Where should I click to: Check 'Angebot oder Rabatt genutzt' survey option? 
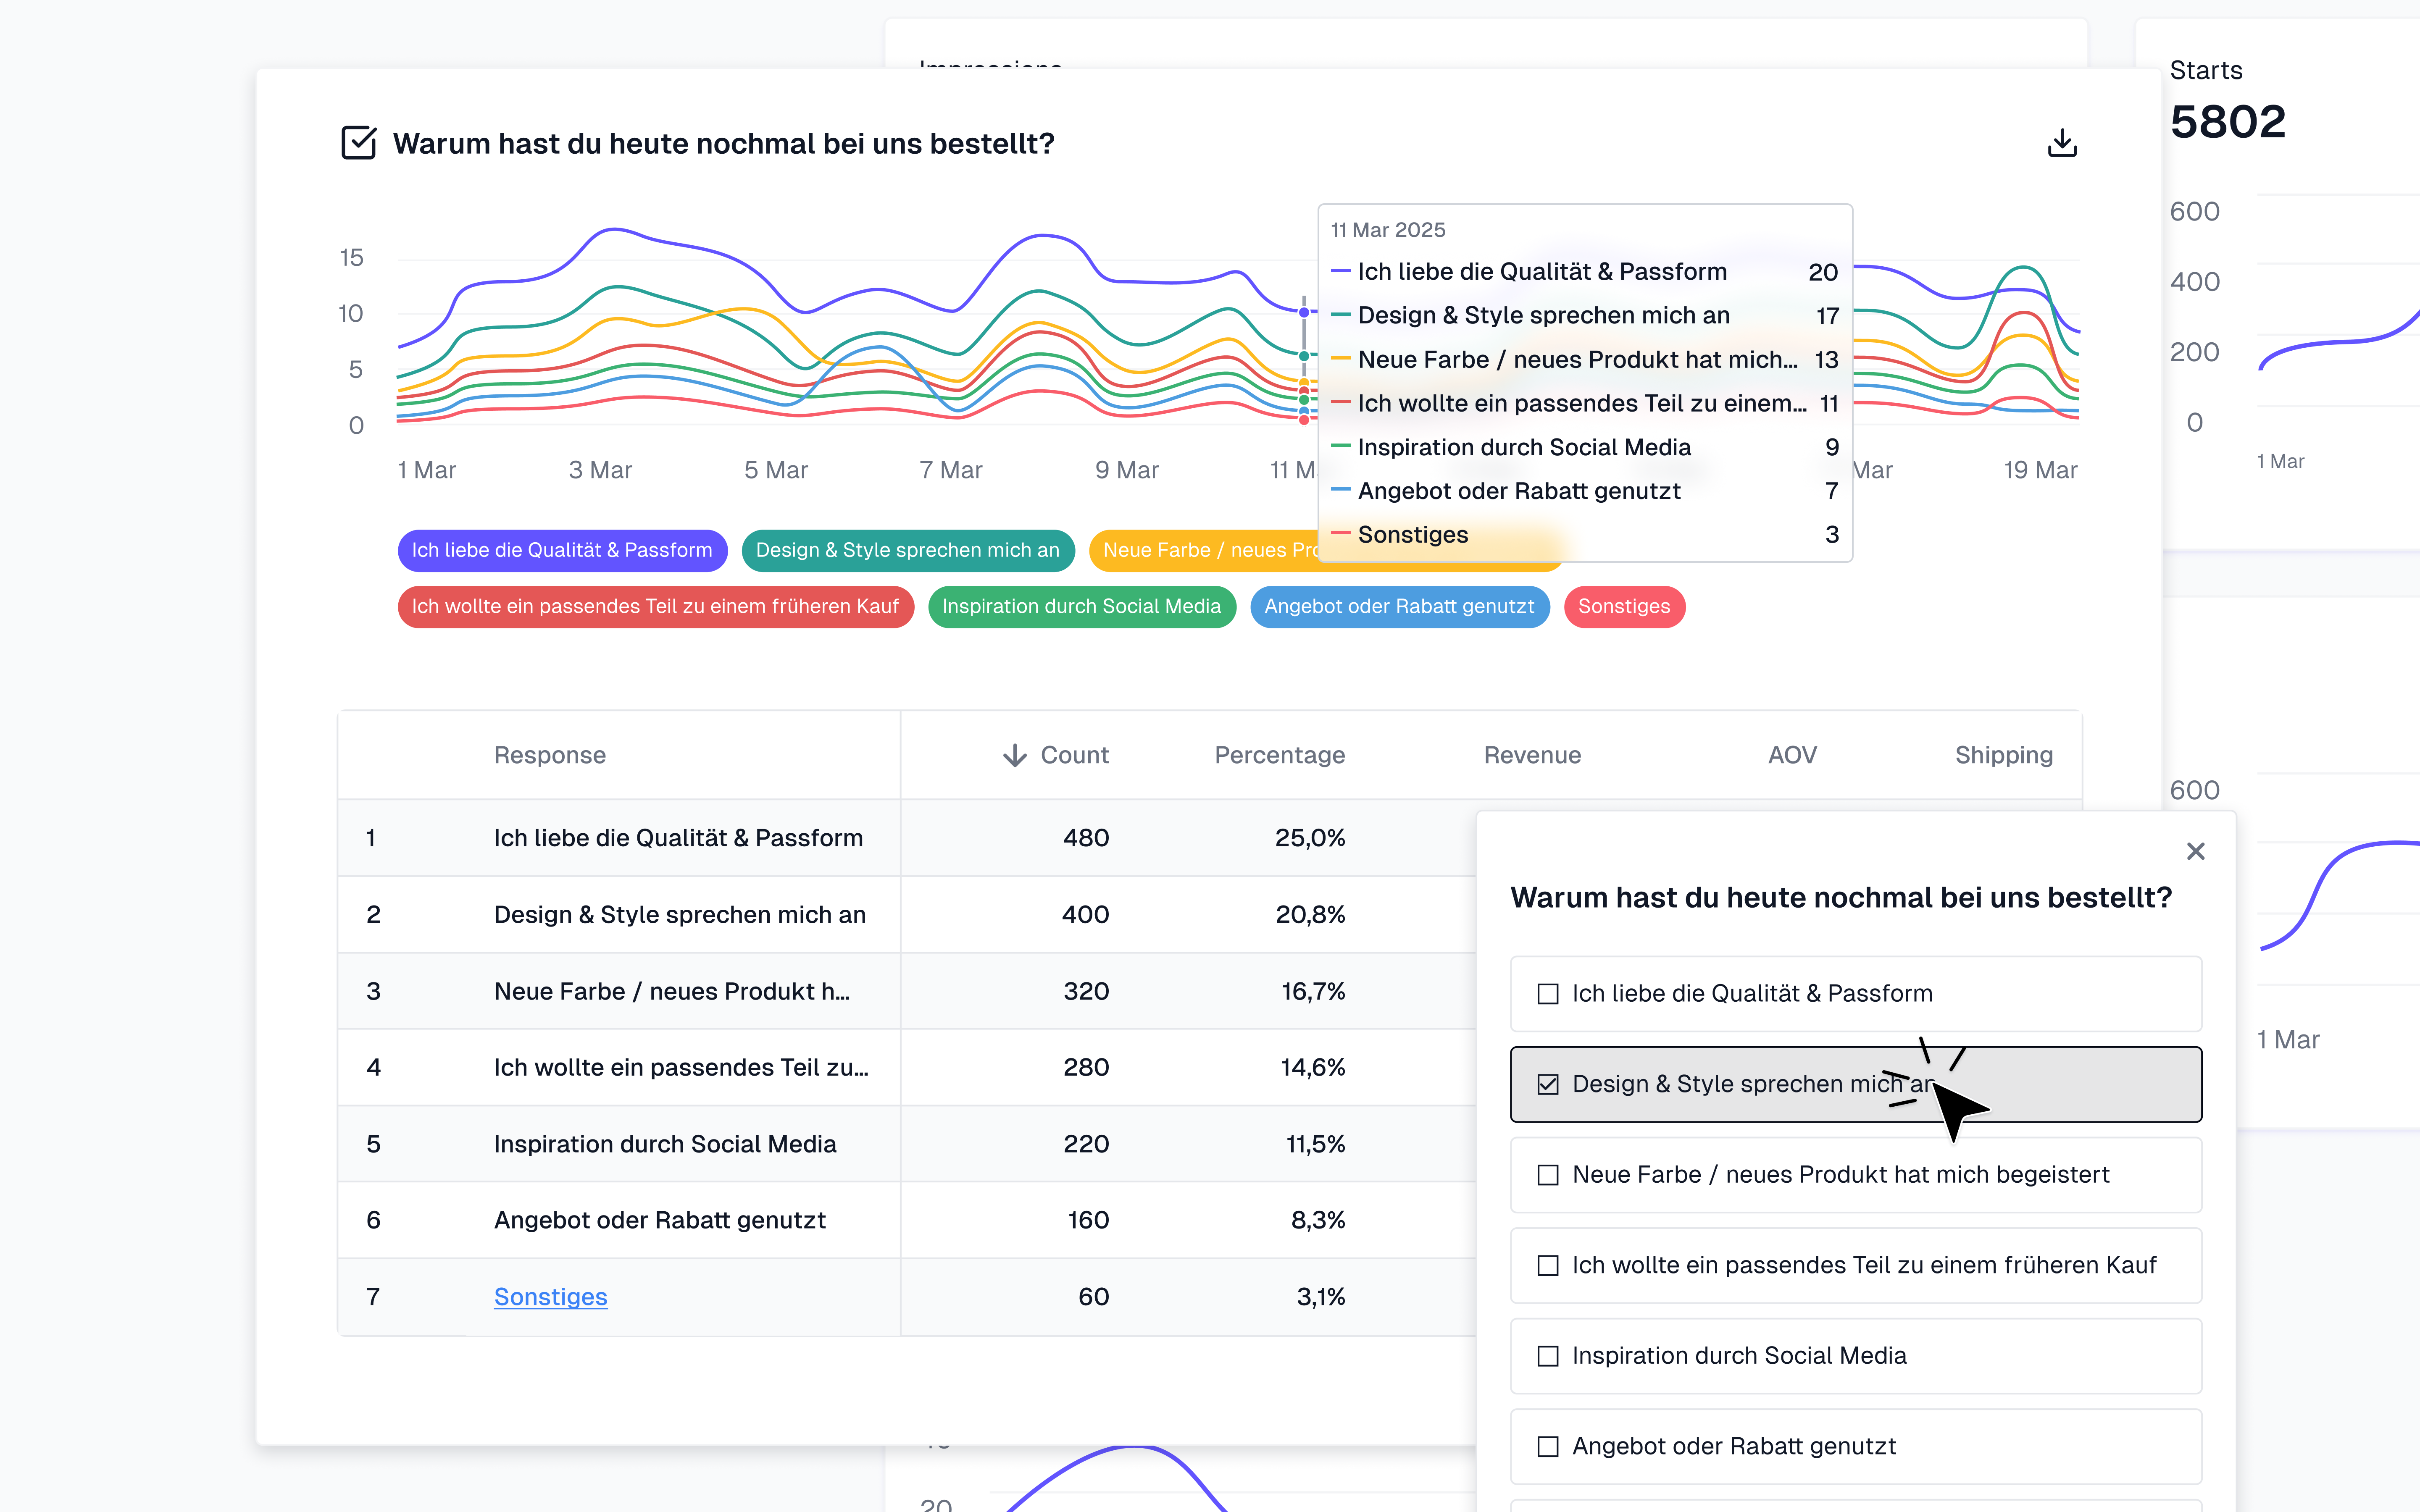click(1547, 1447)
